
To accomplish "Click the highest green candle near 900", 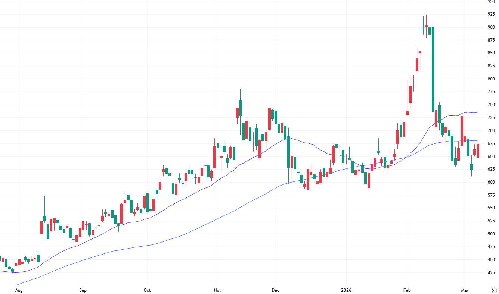I will [x=430, y=32].
